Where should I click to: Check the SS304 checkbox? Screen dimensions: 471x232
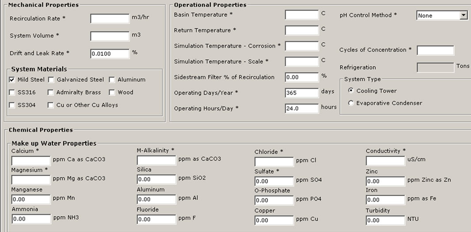pyautogui.click(x=12, y=105)
